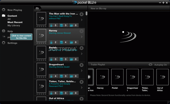Click the Content folder icon in sidebar
This screenshot has height=104, width=170.
click(x=4, y=16)
